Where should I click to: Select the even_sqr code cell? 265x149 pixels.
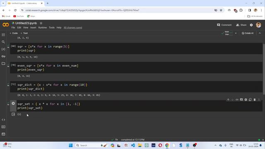136,67
